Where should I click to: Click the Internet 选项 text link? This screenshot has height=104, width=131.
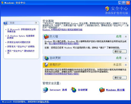[x=58, y=90]
